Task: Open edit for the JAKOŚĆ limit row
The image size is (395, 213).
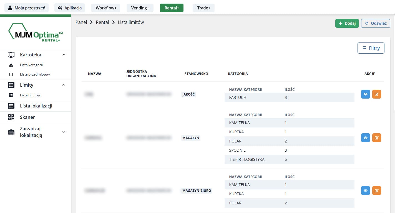Action: pos(376,94)
